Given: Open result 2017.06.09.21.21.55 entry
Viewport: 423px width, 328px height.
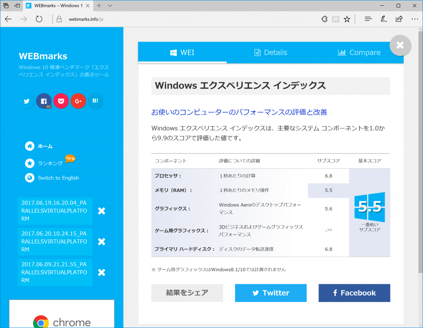Looking at the screenshot, I should [55, 272].
